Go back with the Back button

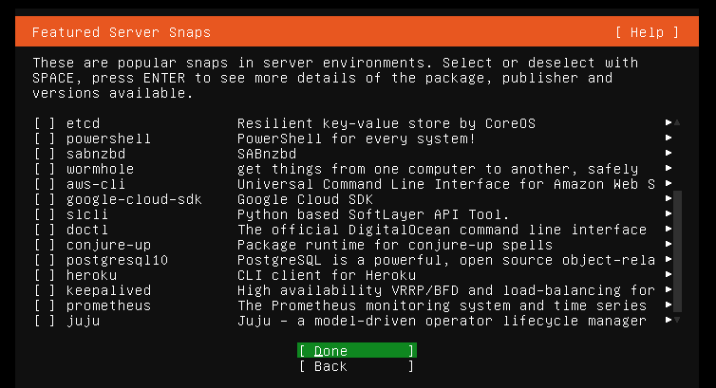357,366
